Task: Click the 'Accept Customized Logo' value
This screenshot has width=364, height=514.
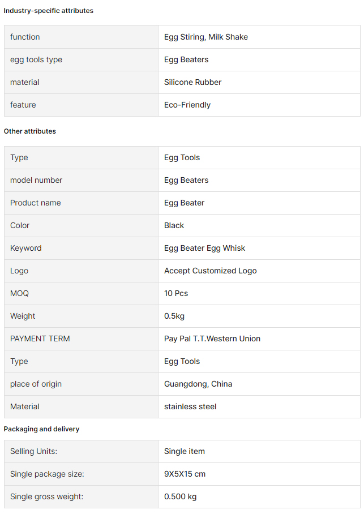Action: (211, 271)
